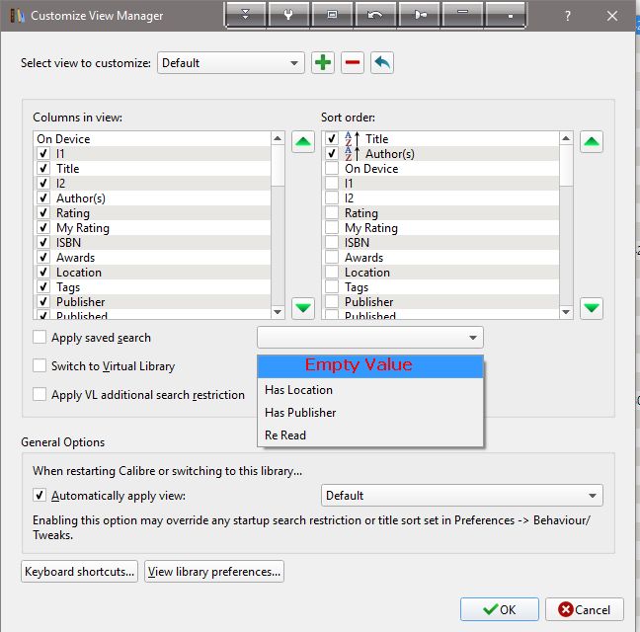Image resolution: width=640 pixels, height=632 pixels.
Task: Select the On Device row in Columns in view
Action: (152, 138)
